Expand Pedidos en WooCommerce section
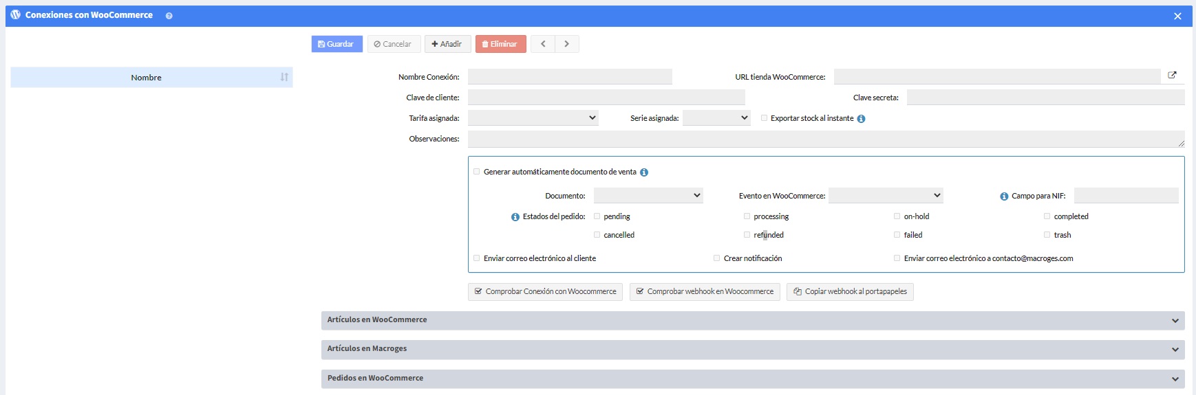 753,379
